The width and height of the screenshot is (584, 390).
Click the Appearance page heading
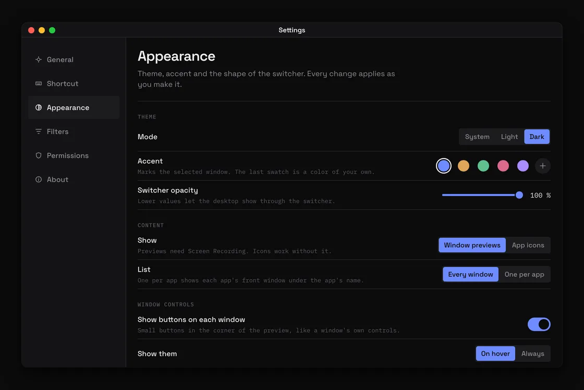[x=176, y=56]
